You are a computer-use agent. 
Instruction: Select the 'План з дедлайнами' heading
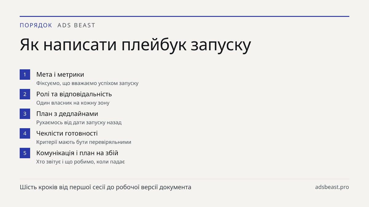[x=67, y=114]
